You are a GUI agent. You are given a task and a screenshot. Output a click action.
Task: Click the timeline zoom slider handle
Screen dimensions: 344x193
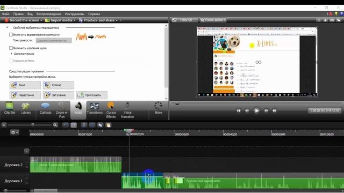pos(33,125)
